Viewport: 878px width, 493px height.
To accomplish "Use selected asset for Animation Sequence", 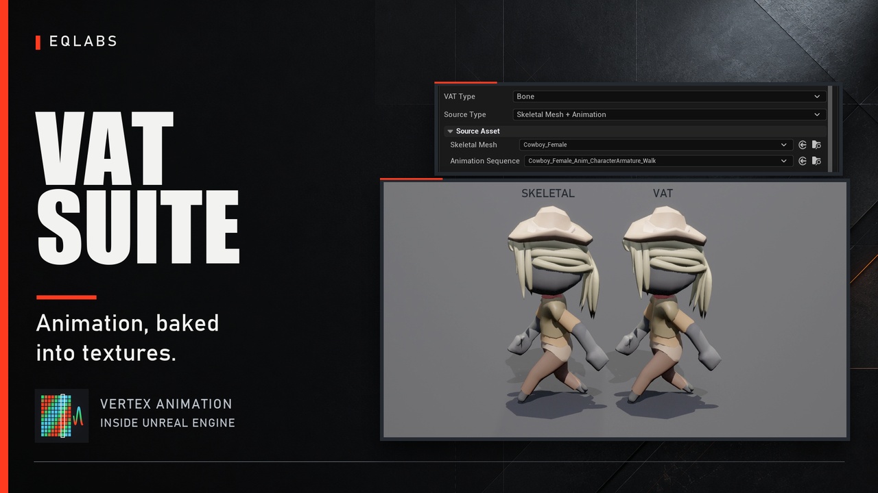I will 803,161.
